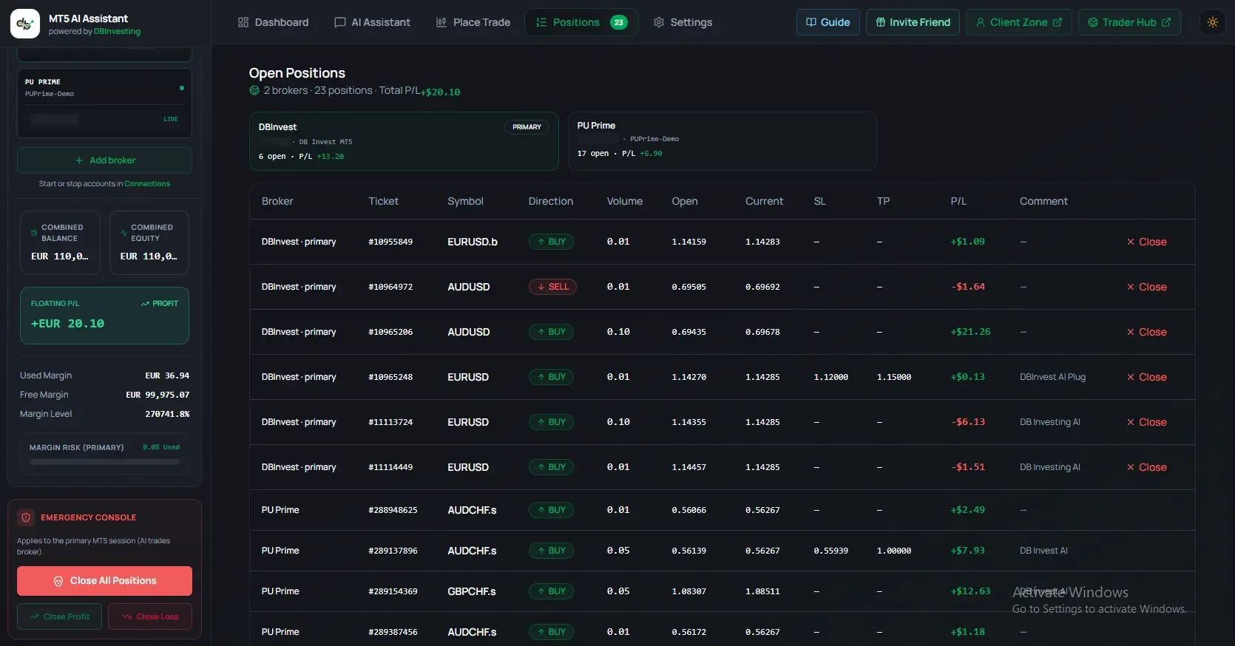This screenshot has height=646, width=1235.
Task: Open the Place Trade tab
Action: [x=473, y=22]
